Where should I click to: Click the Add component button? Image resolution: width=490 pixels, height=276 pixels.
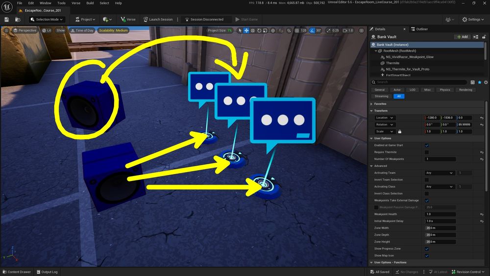(462, 37)
